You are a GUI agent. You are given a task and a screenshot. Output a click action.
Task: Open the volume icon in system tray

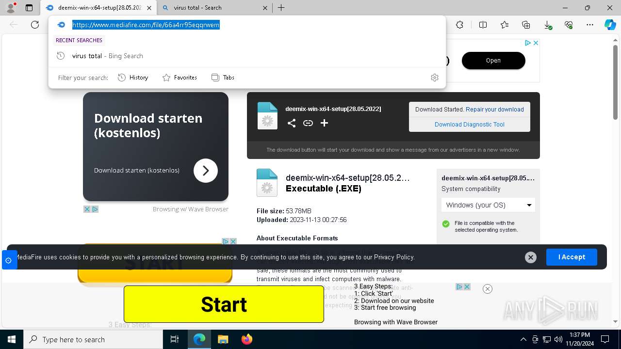558,339
